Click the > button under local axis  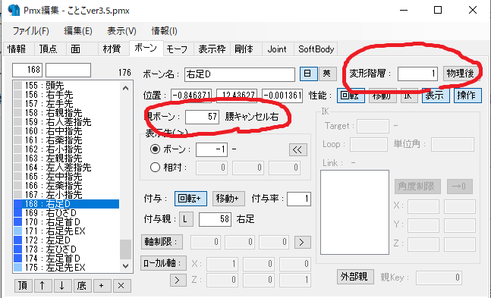click(x=178, y=280)
